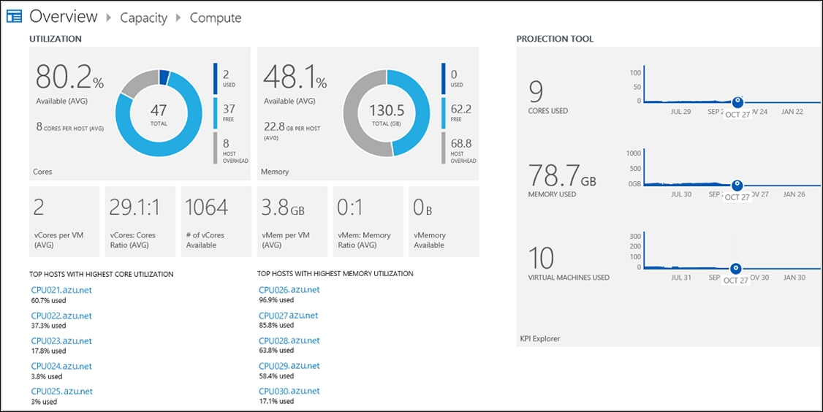Click the arrow between Capacity and Compute
823x412 pixels.
pyautogui.click(x=178, y=18)
